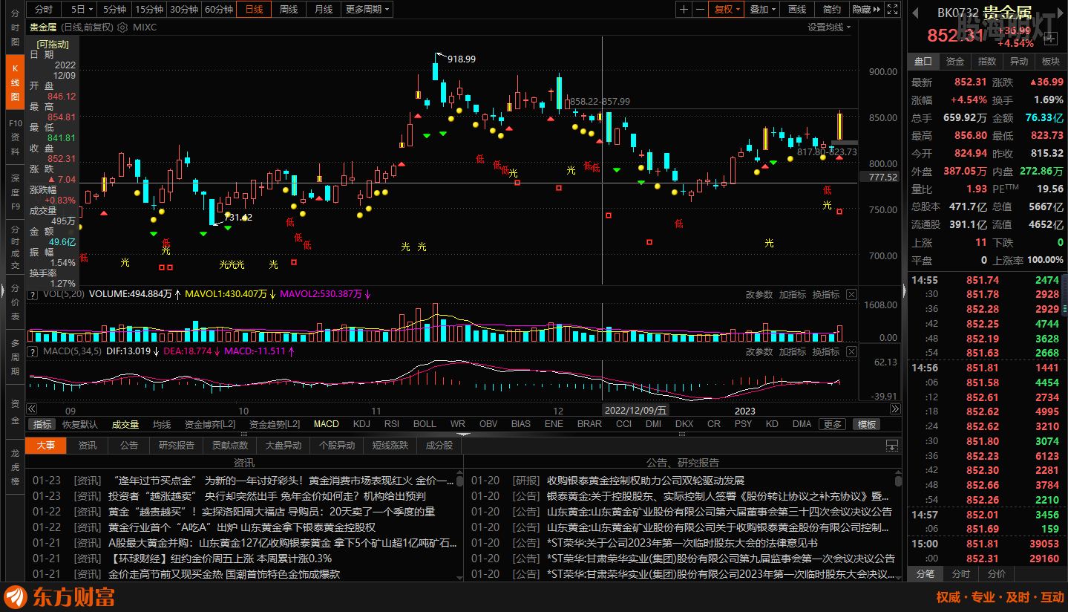Image resolution: width=1068 pixels, height=612 pixels.
Task: Switch chart period to 周线
Action: (288, 9)
